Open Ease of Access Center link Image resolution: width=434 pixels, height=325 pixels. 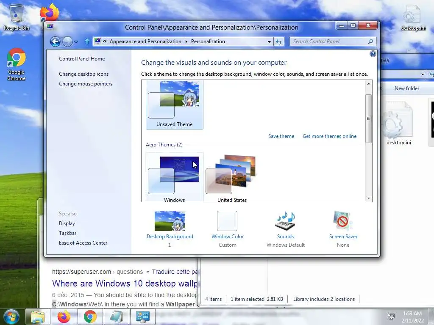[x=83, y=242]
